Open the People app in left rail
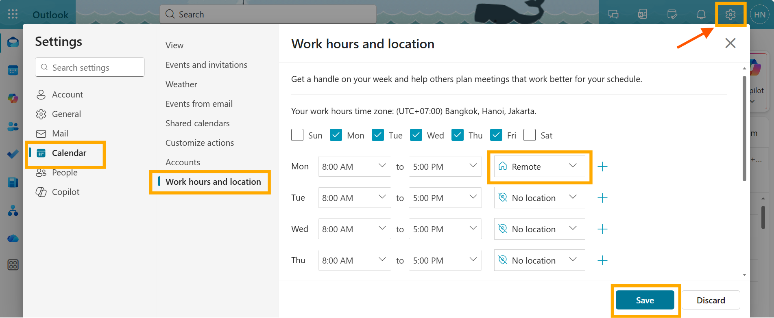The width and height of the screenshot is (774, 318). coord(13,126)
